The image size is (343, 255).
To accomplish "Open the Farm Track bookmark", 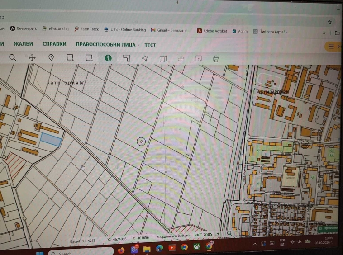I will pos(86,29).
